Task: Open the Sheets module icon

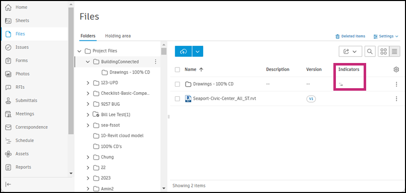Action: pos(8,21)
